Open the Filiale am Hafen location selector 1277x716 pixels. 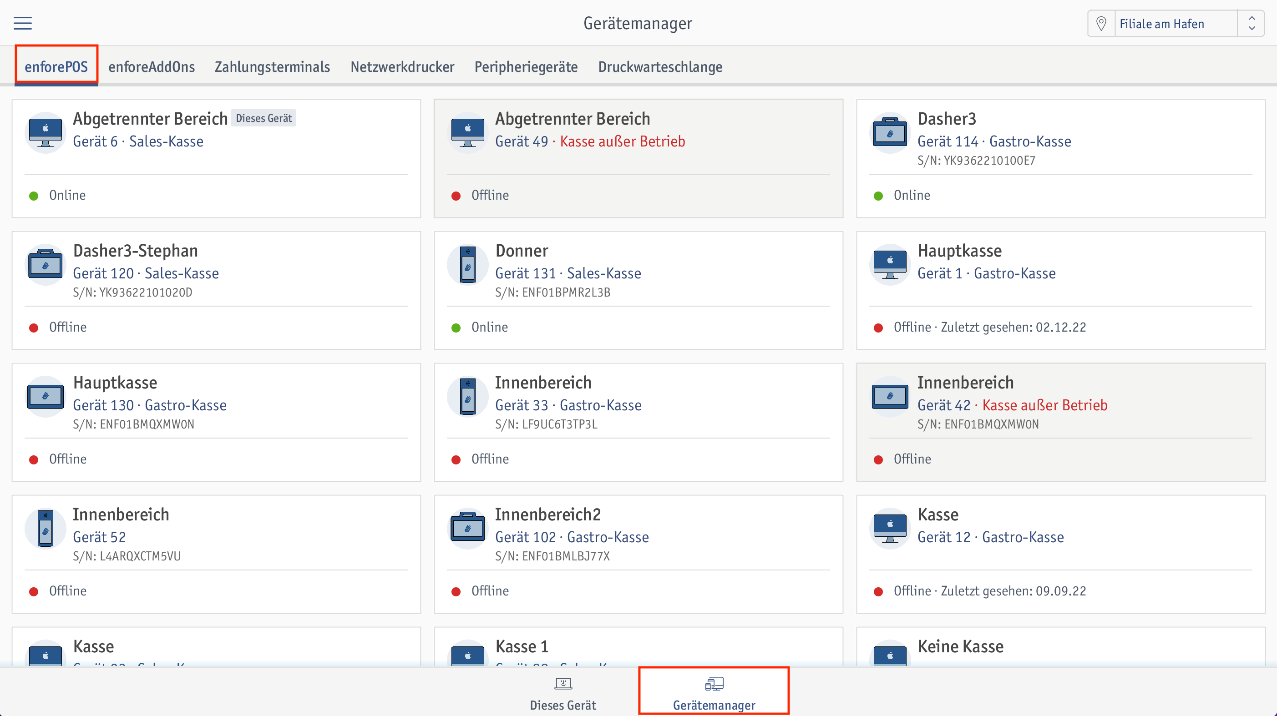(x=1176, y=23)
